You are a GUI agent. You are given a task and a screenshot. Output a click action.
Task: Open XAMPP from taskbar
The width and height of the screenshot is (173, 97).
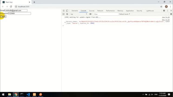(34, 95)
